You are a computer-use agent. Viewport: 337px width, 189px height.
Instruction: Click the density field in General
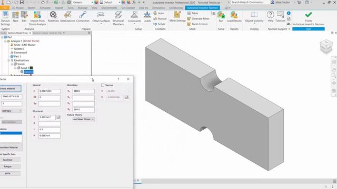point(49,91)
